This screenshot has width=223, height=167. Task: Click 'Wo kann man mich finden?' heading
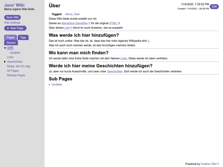point(78,53)
